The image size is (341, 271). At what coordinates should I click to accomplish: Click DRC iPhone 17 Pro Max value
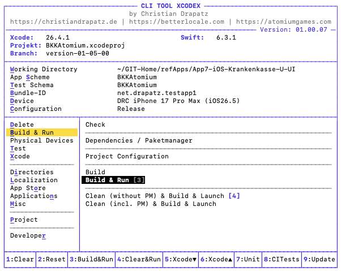[178, 101]
